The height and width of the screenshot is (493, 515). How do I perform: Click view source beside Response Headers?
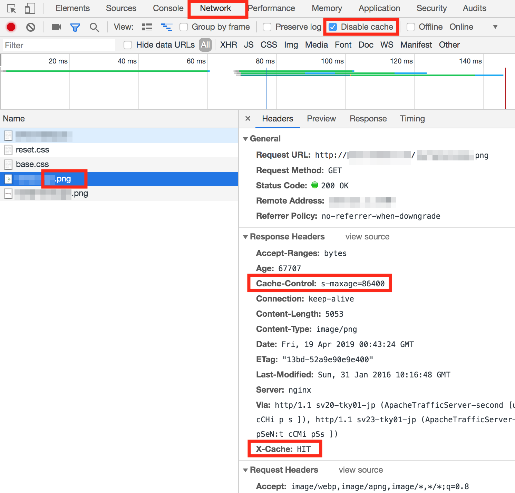click(x=367, y=237)
